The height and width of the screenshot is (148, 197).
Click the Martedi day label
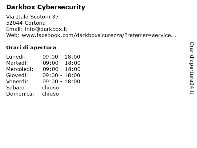coord(17,63)
